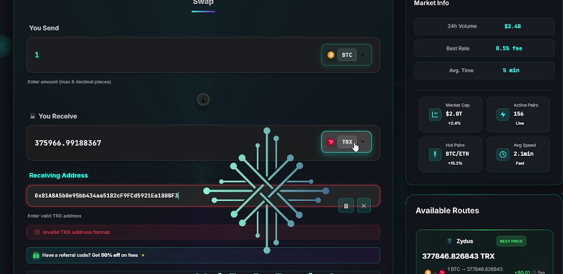Click the Enter valid TRX address hint
The height and width of the screenshot is (274, 563).
click(x=55, y=216)
